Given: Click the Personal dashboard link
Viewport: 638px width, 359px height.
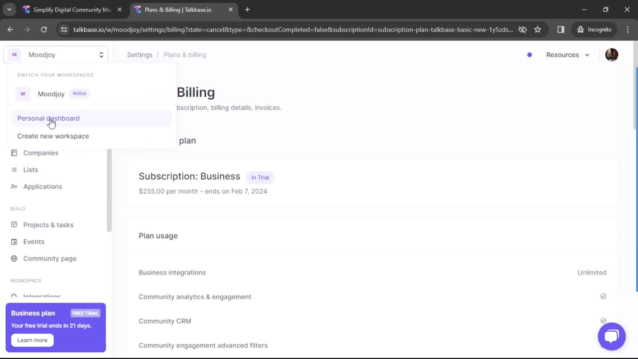Looking at the screenshot, I should point(48,118).
